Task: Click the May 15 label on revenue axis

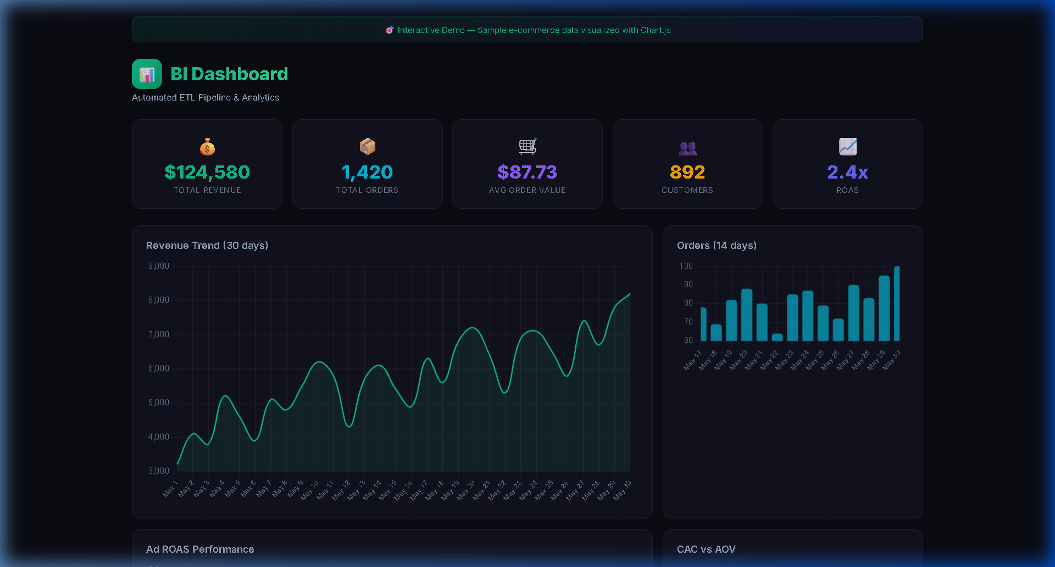Action: click(x=388, y=490)
